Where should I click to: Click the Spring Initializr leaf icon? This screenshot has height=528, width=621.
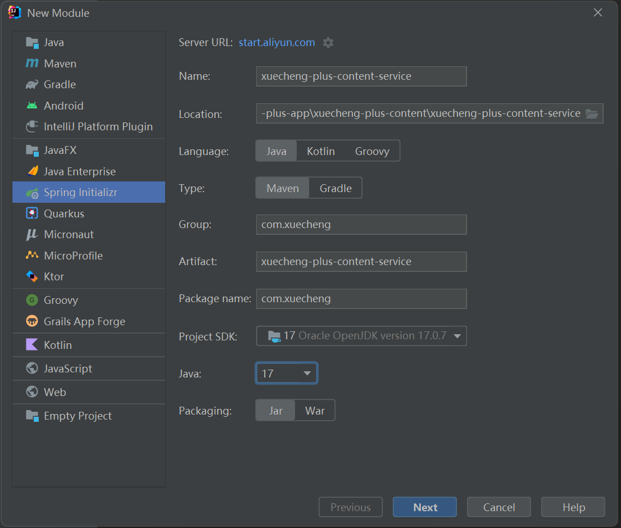click(x=32, y=193)
